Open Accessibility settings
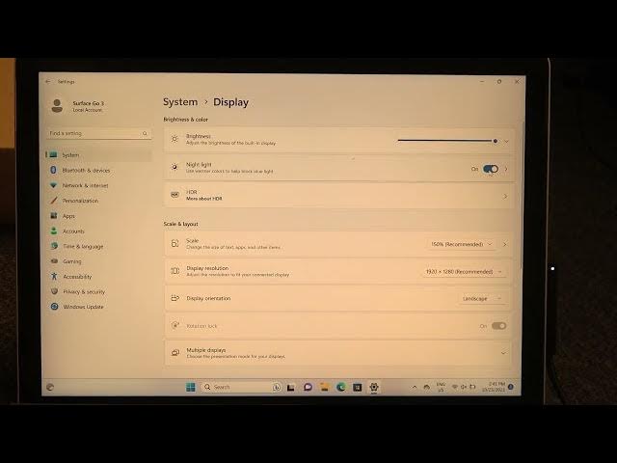617x463 pixels. [x=77, y=277]
